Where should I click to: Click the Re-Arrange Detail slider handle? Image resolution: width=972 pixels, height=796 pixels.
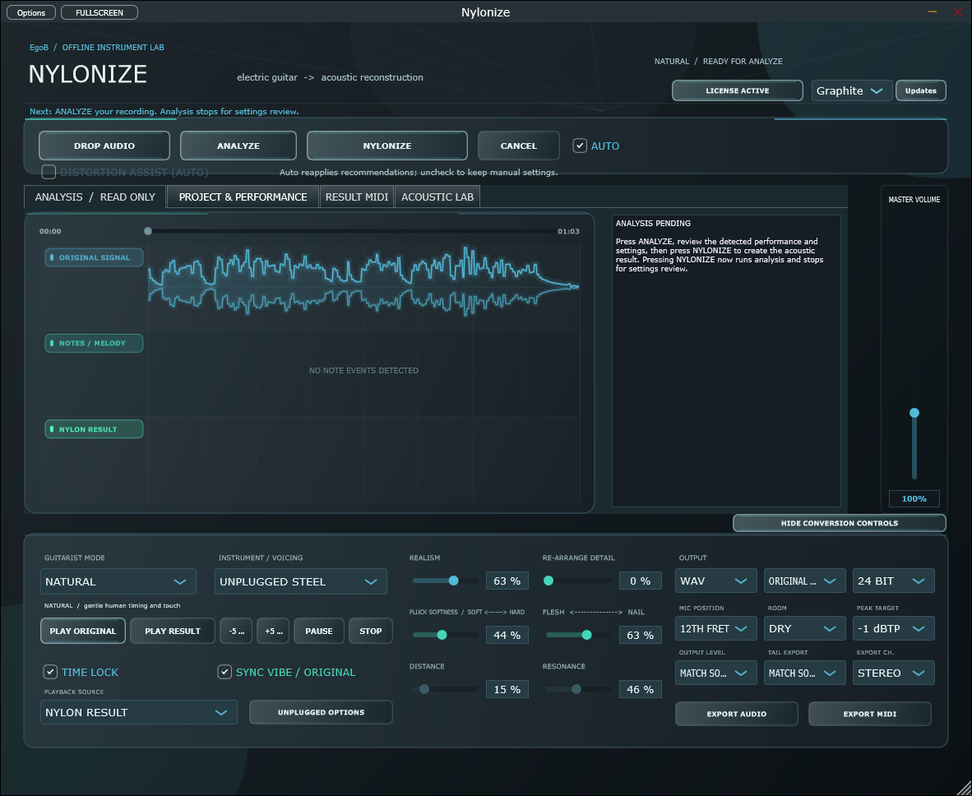[x=548, y=581]
